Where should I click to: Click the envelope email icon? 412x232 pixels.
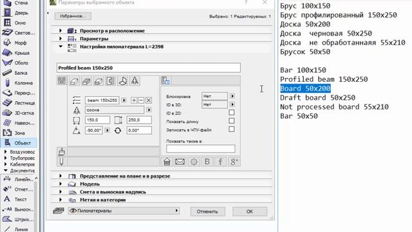tap(180, 162)
